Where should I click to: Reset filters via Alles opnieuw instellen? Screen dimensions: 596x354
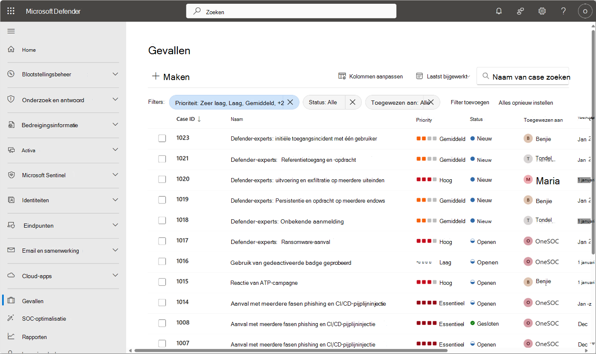[x=525, y=102]
